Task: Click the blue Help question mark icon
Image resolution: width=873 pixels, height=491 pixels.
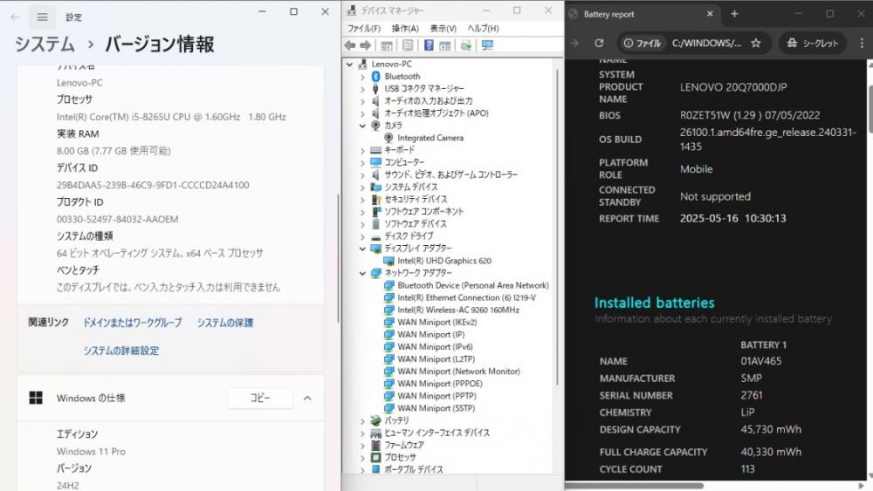Action: (429, 45)
